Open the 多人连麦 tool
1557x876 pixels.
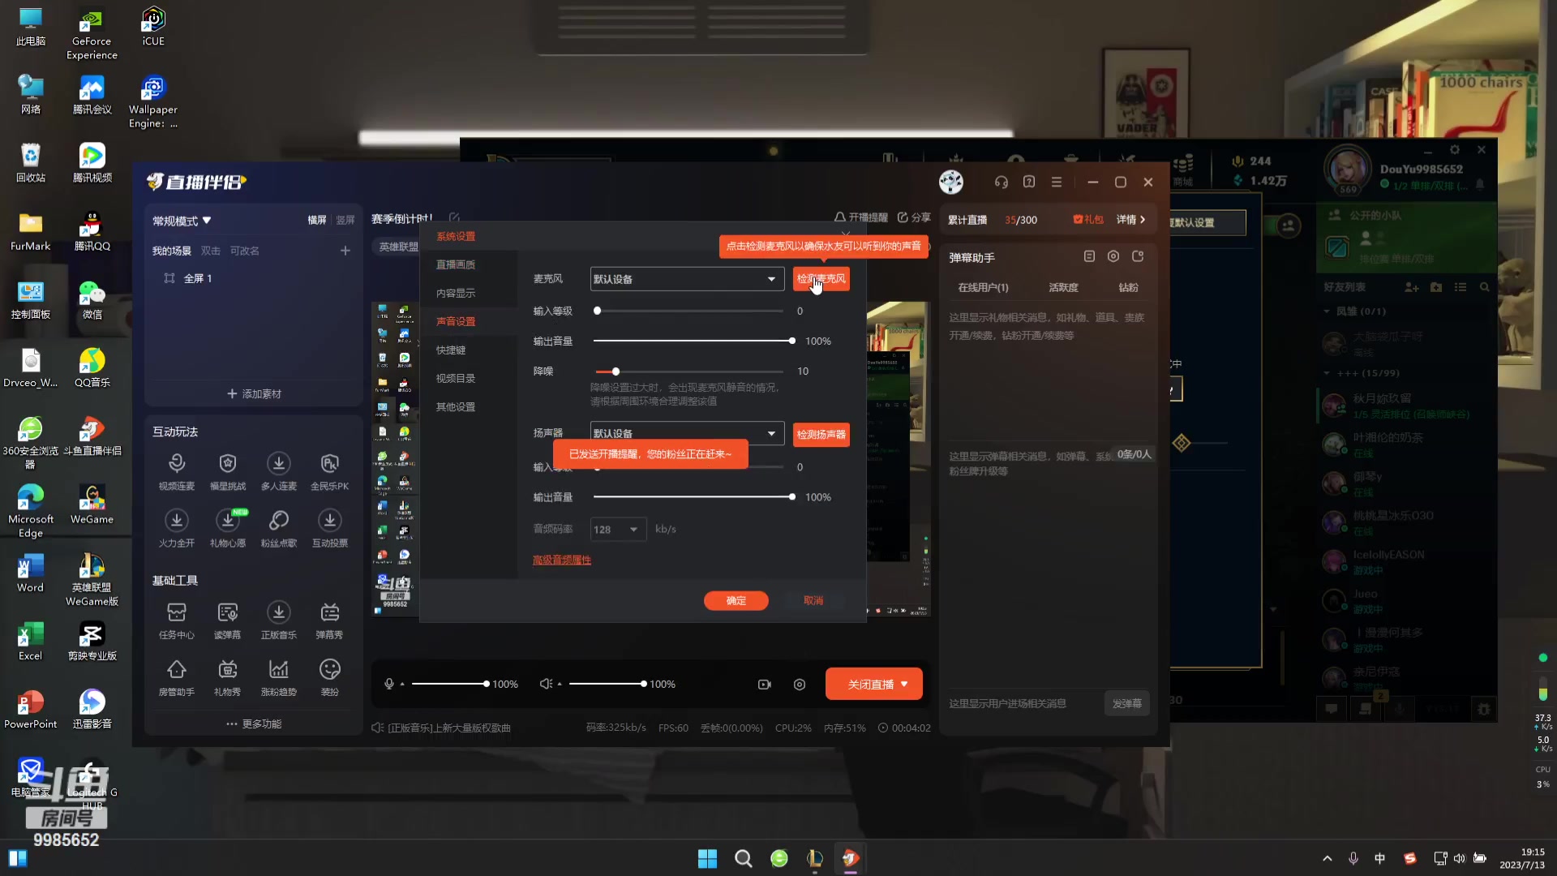279,471
